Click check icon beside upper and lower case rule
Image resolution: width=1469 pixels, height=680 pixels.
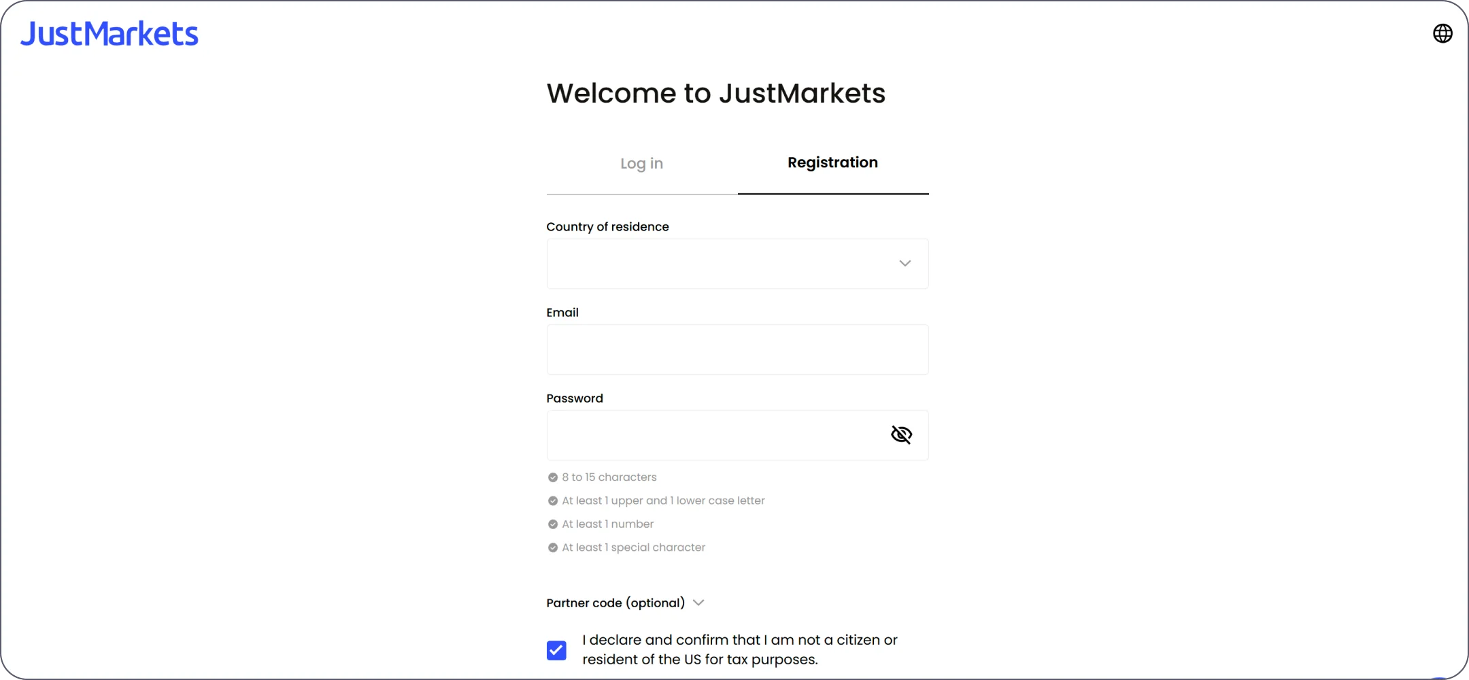[553, 501]
